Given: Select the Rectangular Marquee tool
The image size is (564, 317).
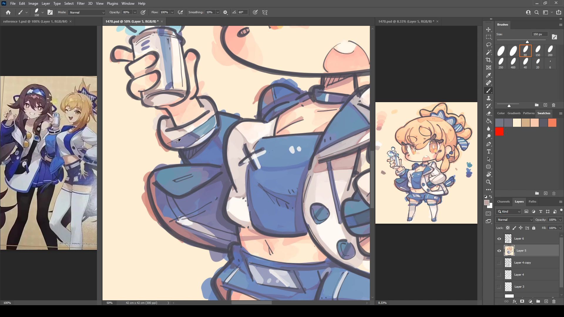Looking at the screenshot, I should (x=489, y=37).
